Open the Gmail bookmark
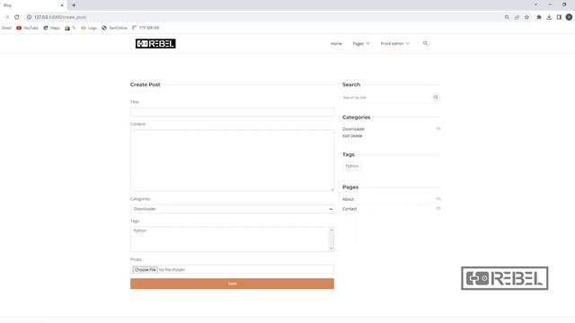Image resolution: width=575 pixels, height=323 pixels. 6,28
